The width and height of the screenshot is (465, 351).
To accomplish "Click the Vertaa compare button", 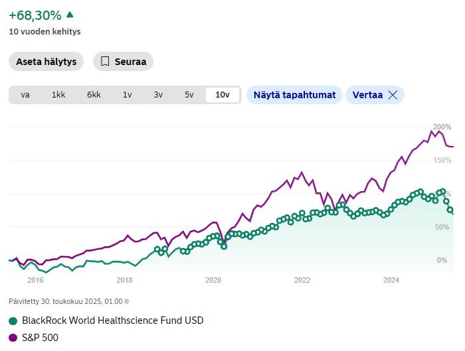I will pos(375,95).
